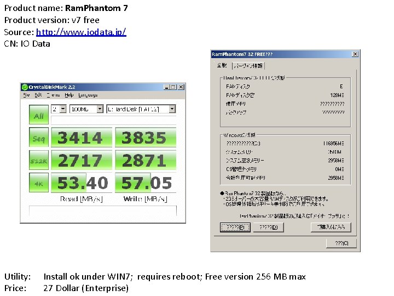Open CrystalDiskMark Edit menu

38,95
